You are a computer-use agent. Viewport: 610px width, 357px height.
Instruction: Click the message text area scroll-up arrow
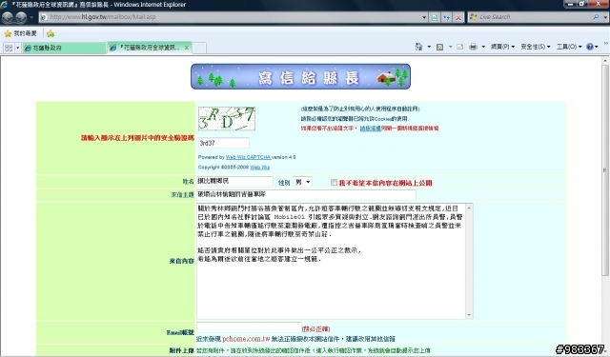[469, 208]
